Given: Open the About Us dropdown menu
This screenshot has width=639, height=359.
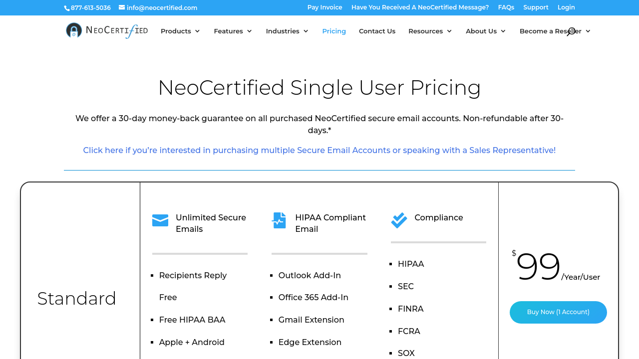Looking at the screenshot, I should coord(486,31).
